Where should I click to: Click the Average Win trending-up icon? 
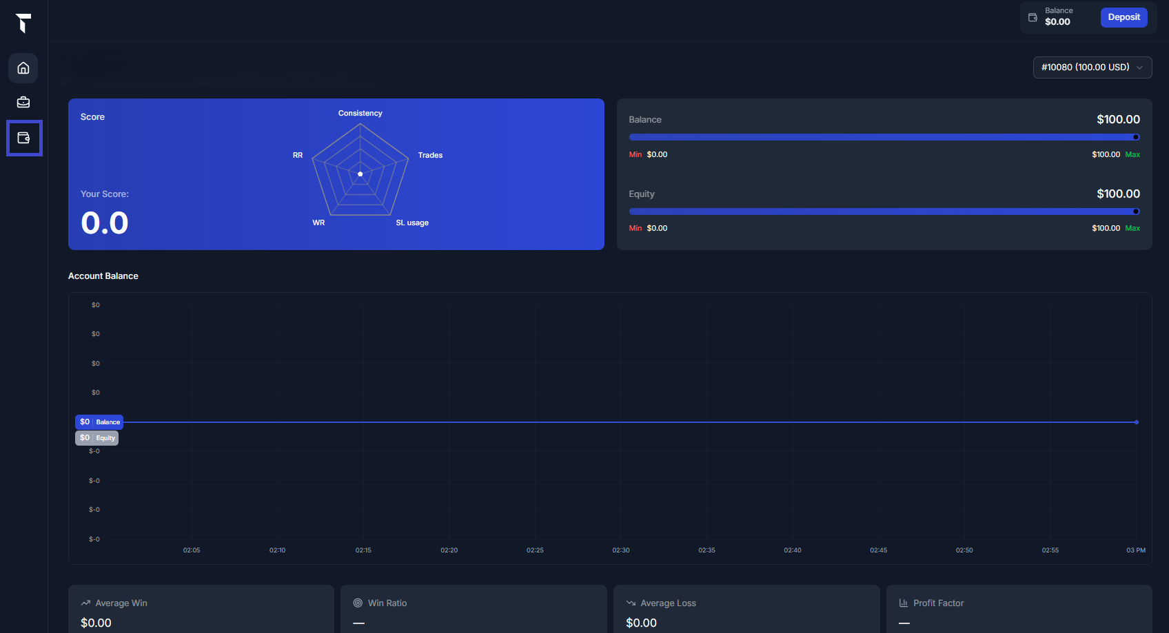[x=85, y=603]
